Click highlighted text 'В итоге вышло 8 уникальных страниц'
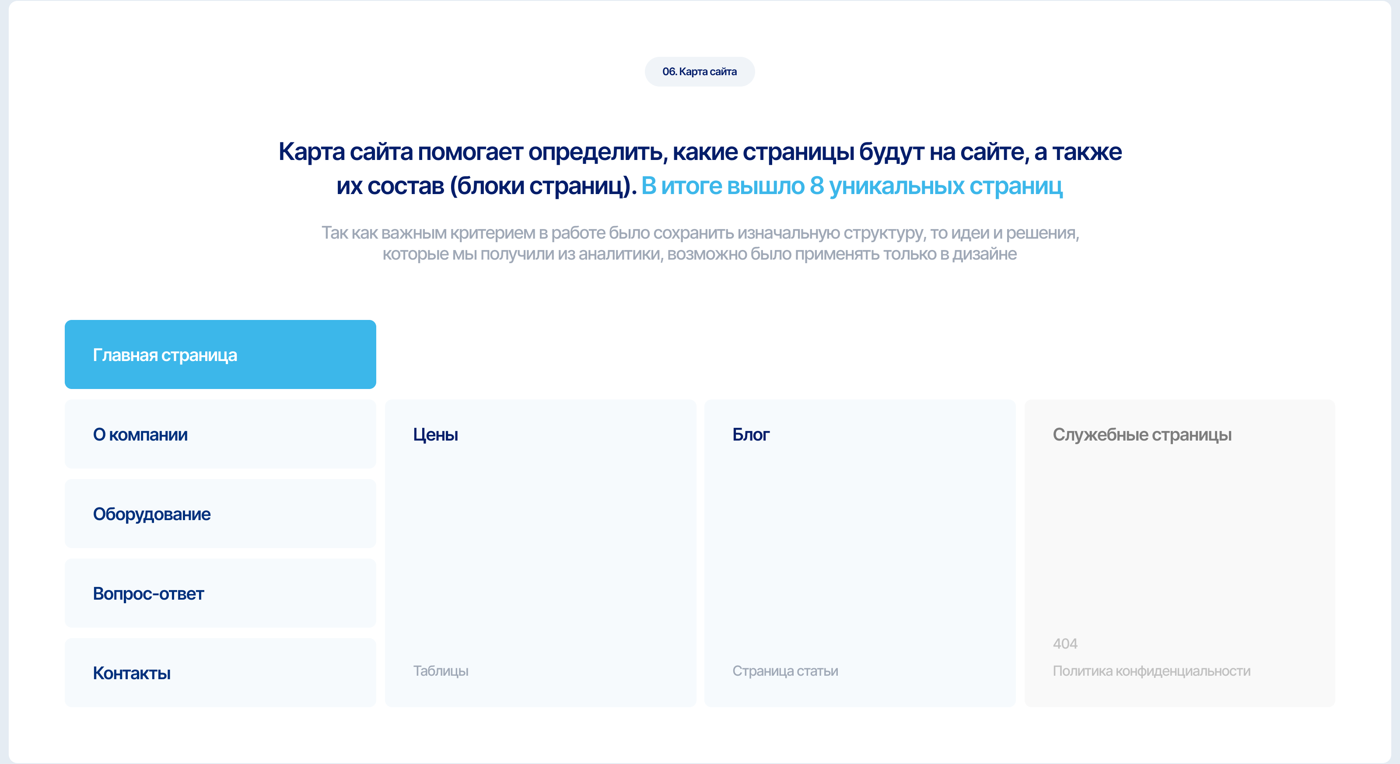Viewport: 1400px width, 764px height. [x=851, y=186]
